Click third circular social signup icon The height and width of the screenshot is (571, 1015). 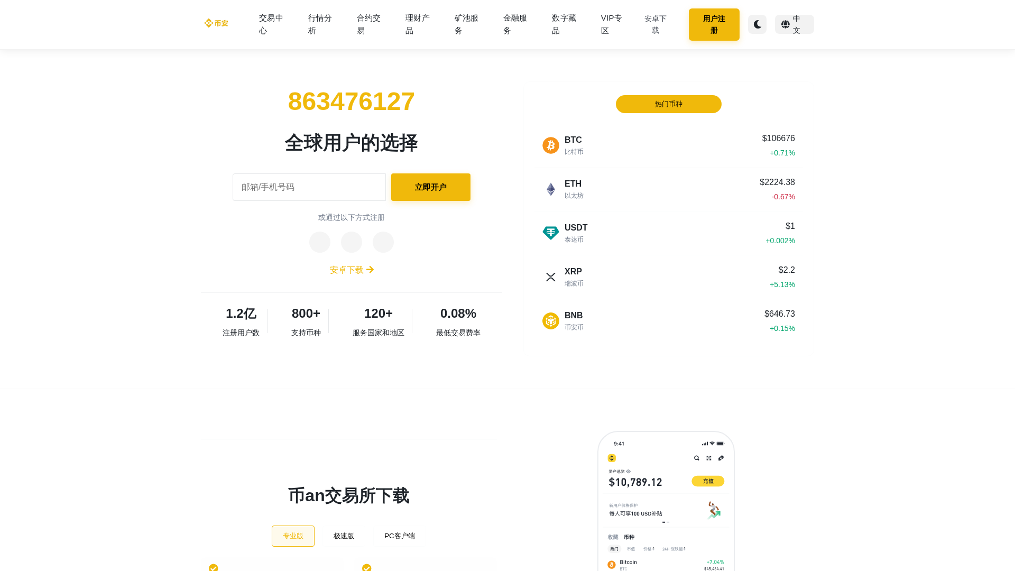(383, 242)
